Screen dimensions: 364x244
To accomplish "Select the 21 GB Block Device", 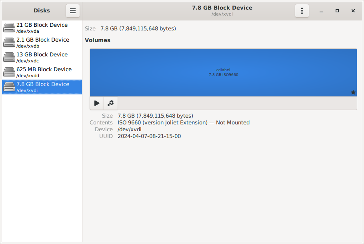I will click(x=42, y=28).
